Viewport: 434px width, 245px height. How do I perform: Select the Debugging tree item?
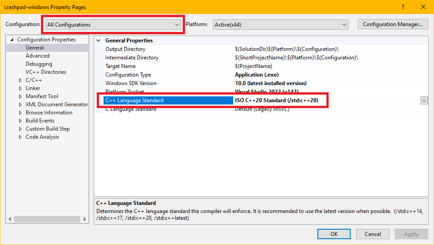(39, 64)
